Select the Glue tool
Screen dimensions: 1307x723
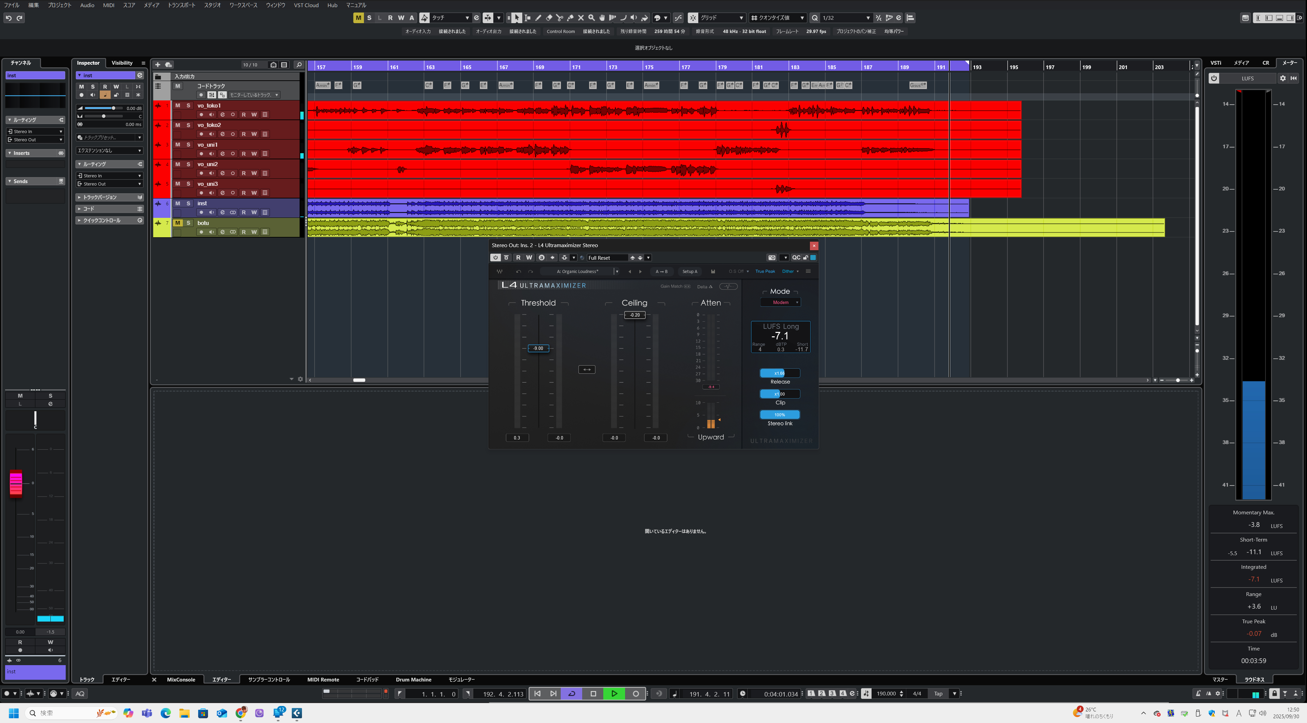click(570, 18)
